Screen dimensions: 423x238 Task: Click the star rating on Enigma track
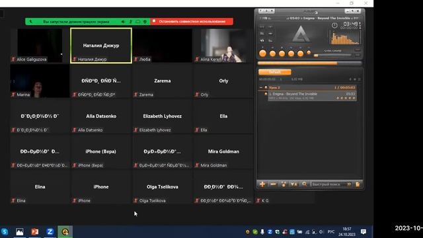(x=346, y=99)
